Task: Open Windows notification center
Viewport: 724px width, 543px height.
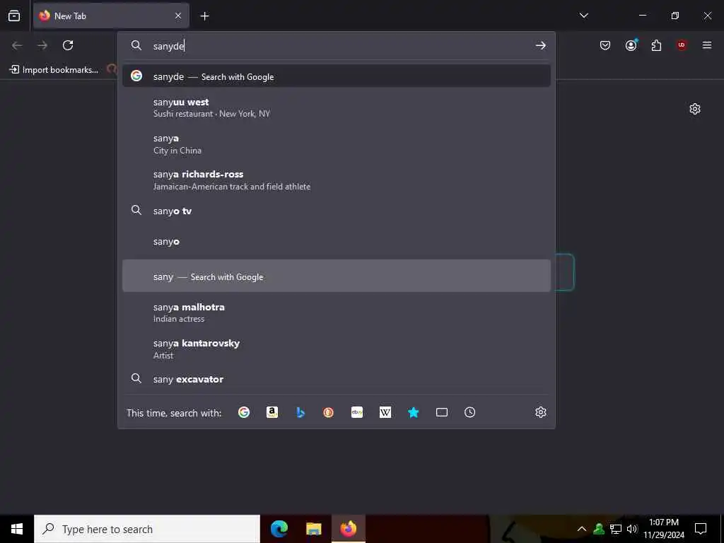Action: pos(701,529)
